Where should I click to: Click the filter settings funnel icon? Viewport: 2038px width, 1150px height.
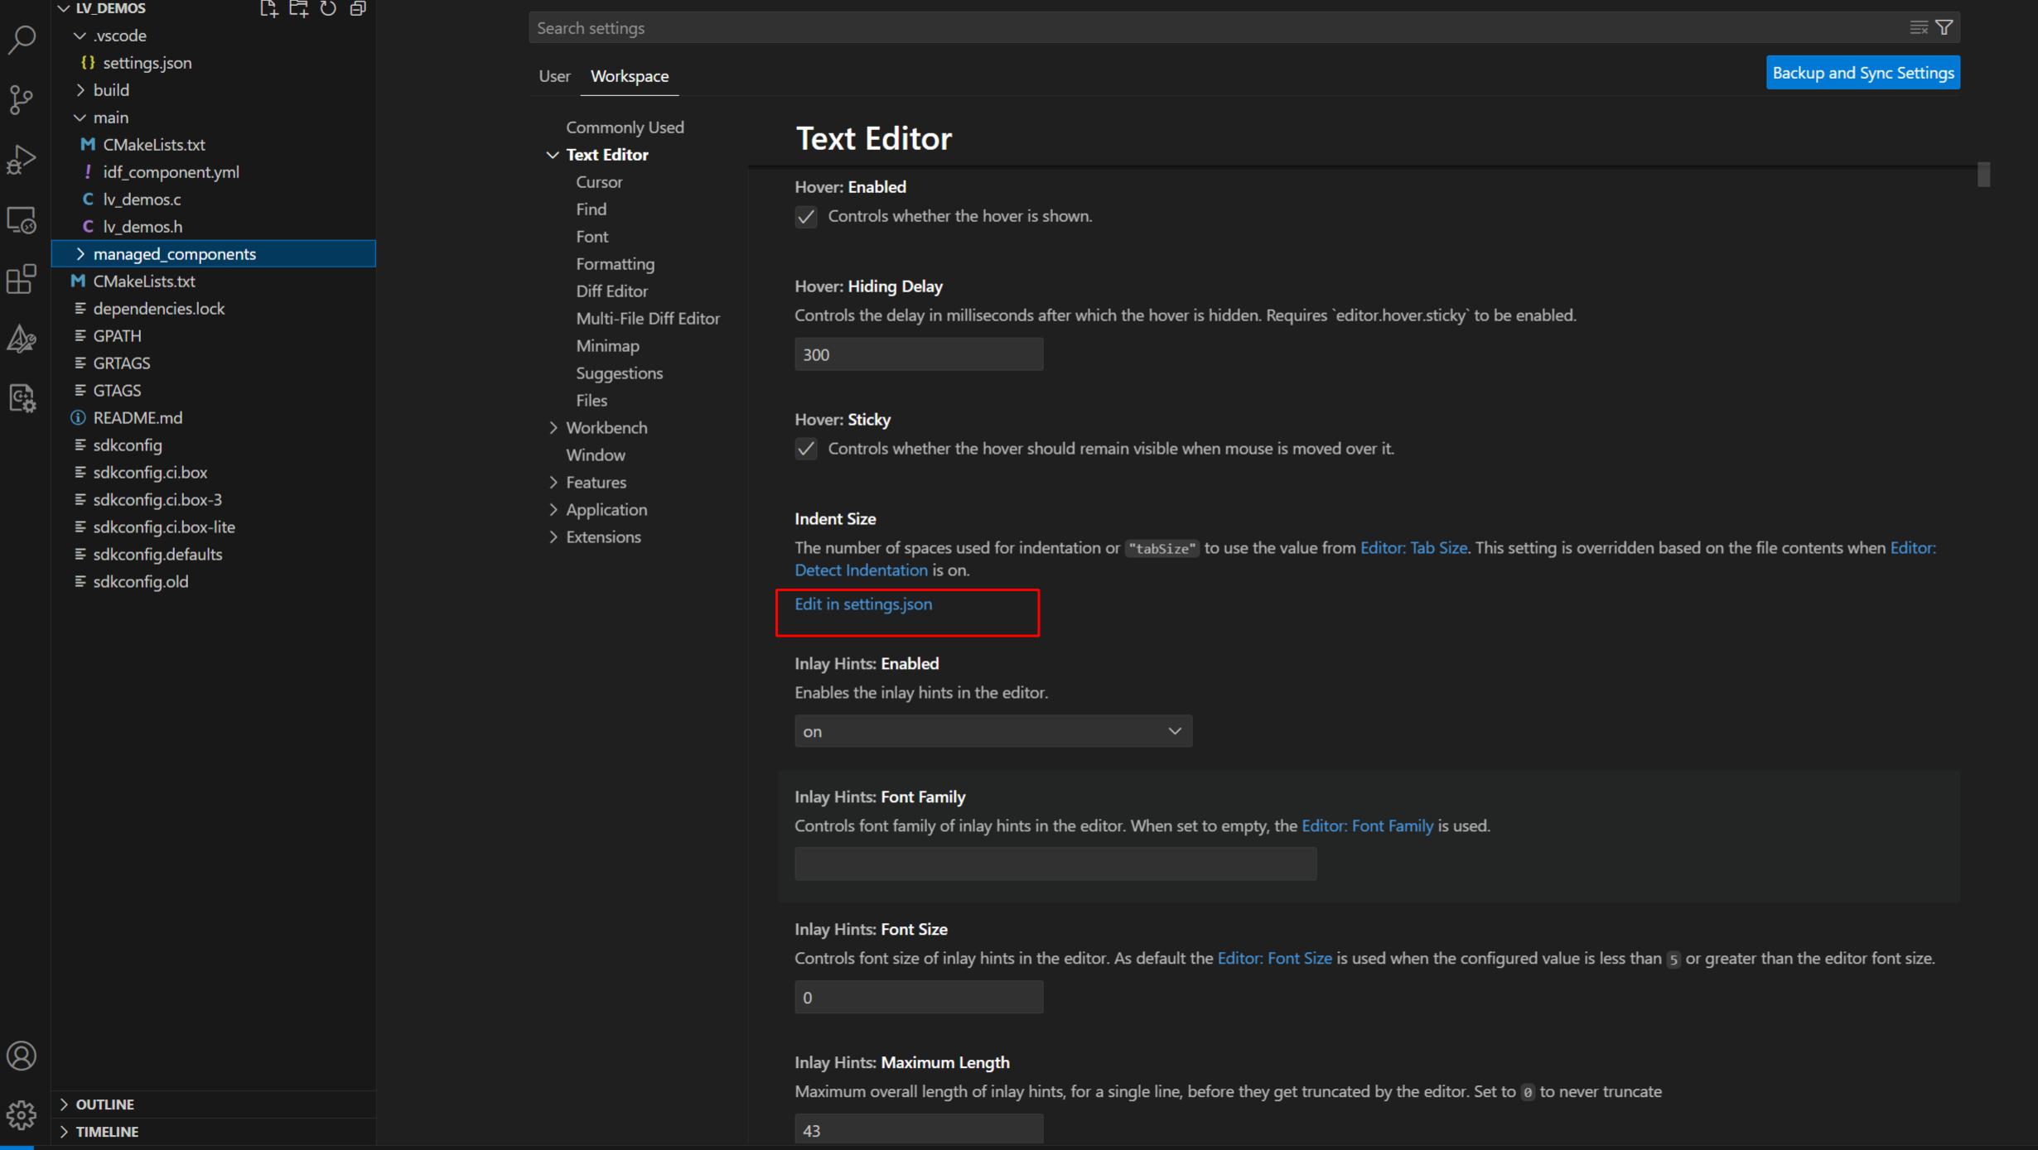pos(1944,27)
